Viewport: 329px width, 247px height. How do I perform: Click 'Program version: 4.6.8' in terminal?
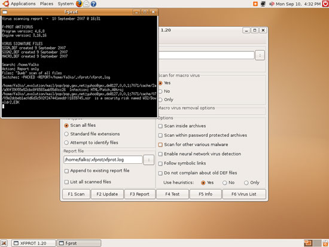point(23,31)
